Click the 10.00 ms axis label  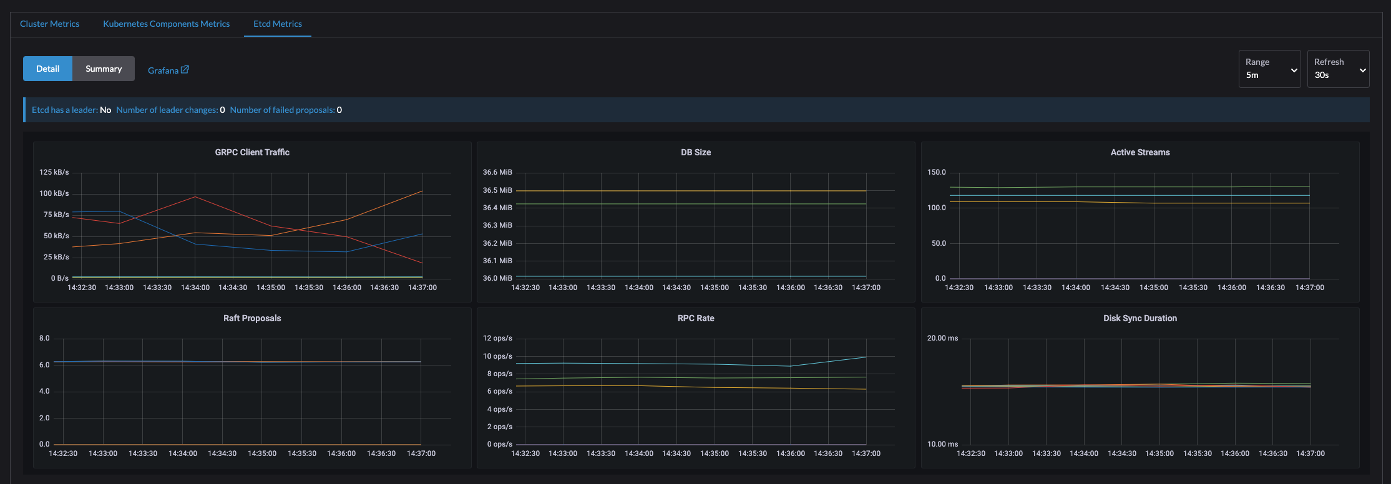pyautogui.click(x=942, y=444)
